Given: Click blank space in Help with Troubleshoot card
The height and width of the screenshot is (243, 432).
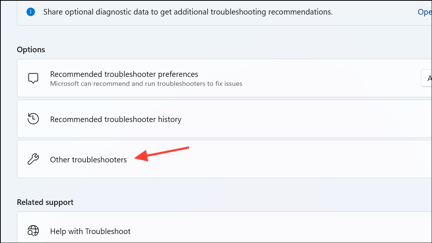Looking at the screenshot, I should point(276,231).
